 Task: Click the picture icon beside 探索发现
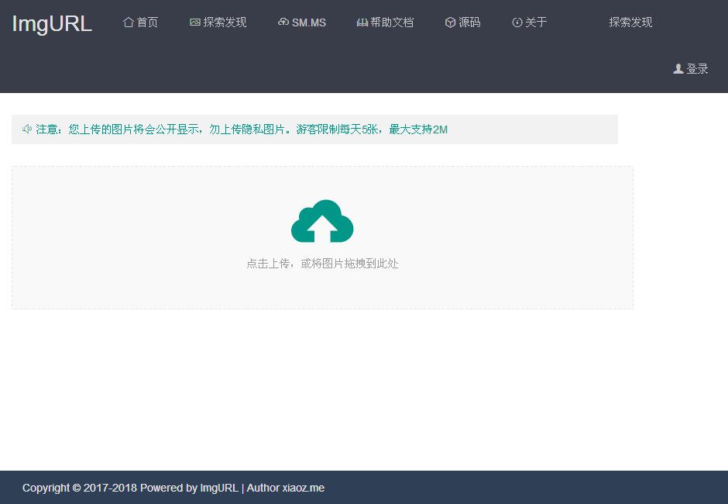(x=195, y=22)
